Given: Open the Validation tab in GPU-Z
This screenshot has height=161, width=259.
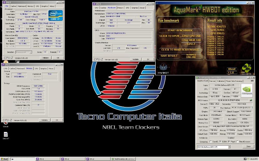Looking at the screenshot, I should (x=221, y=81).
